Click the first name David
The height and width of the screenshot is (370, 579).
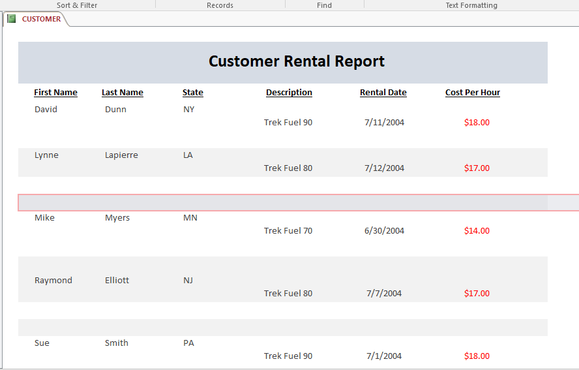pyautogui.click(x=46, y=110)
